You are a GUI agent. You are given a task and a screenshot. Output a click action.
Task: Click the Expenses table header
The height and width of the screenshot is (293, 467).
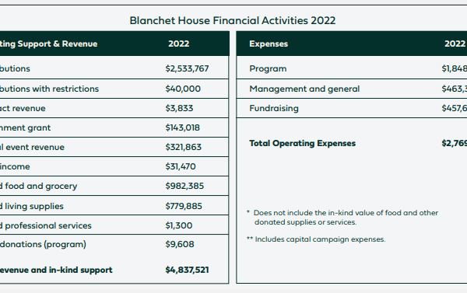(x=269, y=44)
